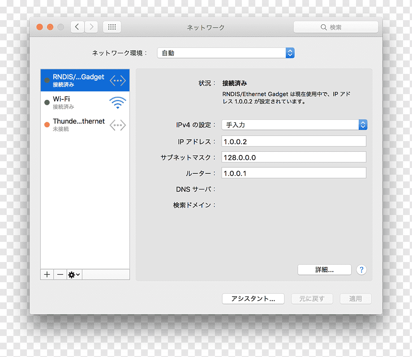Minimize the window with the yellow button

click(50, 27)
